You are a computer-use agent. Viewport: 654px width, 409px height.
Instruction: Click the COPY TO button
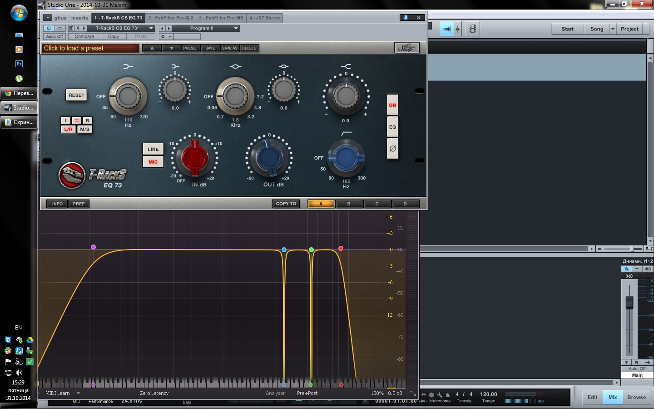point(286,204)
